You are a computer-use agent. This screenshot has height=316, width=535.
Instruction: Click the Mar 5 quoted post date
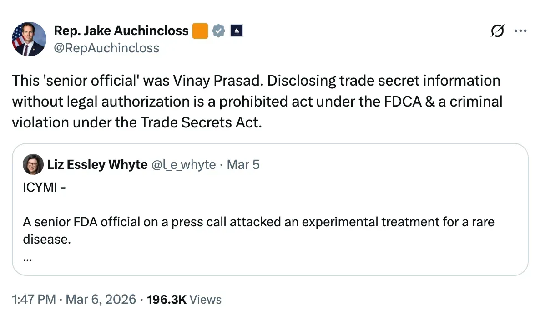point(243,164)
